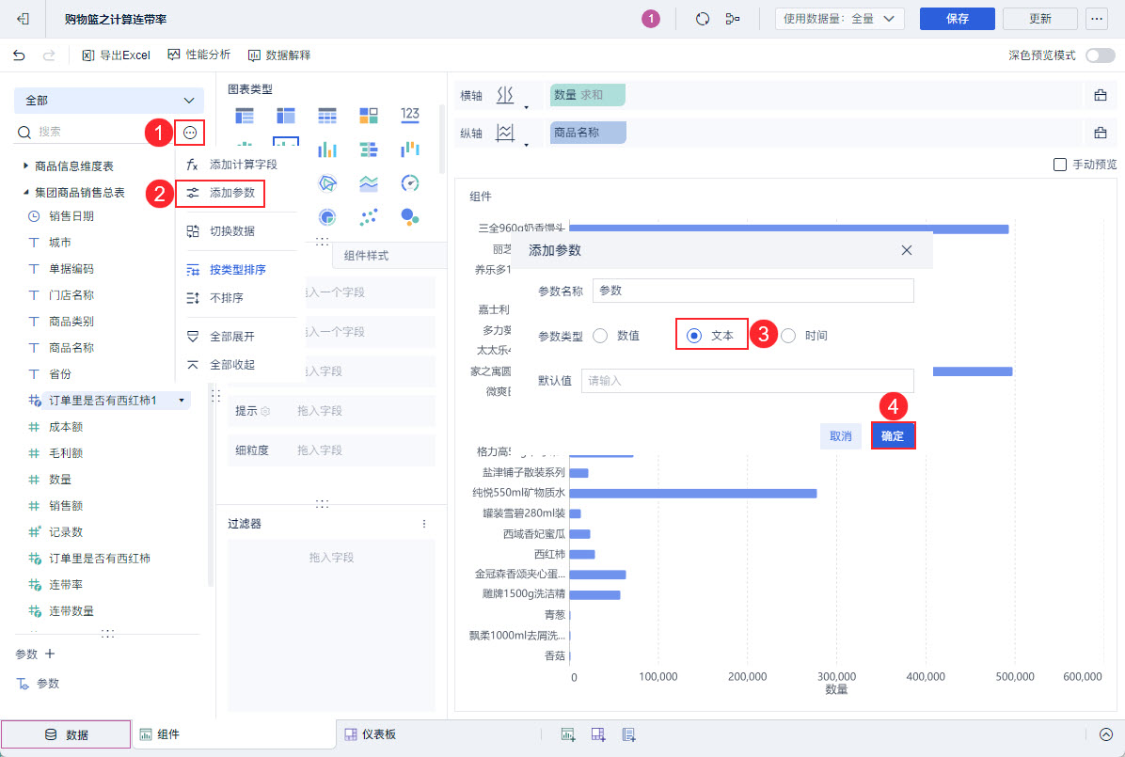Enable the 手动预览 checkbox
This screenshot has height=757, width=1125.
click(1060, 165)
